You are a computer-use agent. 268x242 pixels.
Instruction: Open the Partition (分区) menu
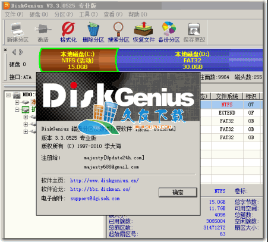64,14
